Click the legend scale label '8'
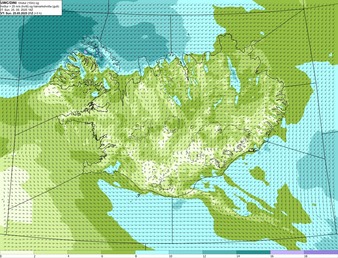The height and width of the screenshot is (258, 338). point(136,256)
